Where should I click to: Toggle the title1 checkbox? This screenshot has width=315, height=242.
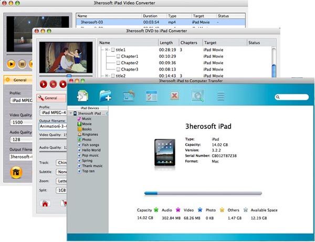[113, 50]
